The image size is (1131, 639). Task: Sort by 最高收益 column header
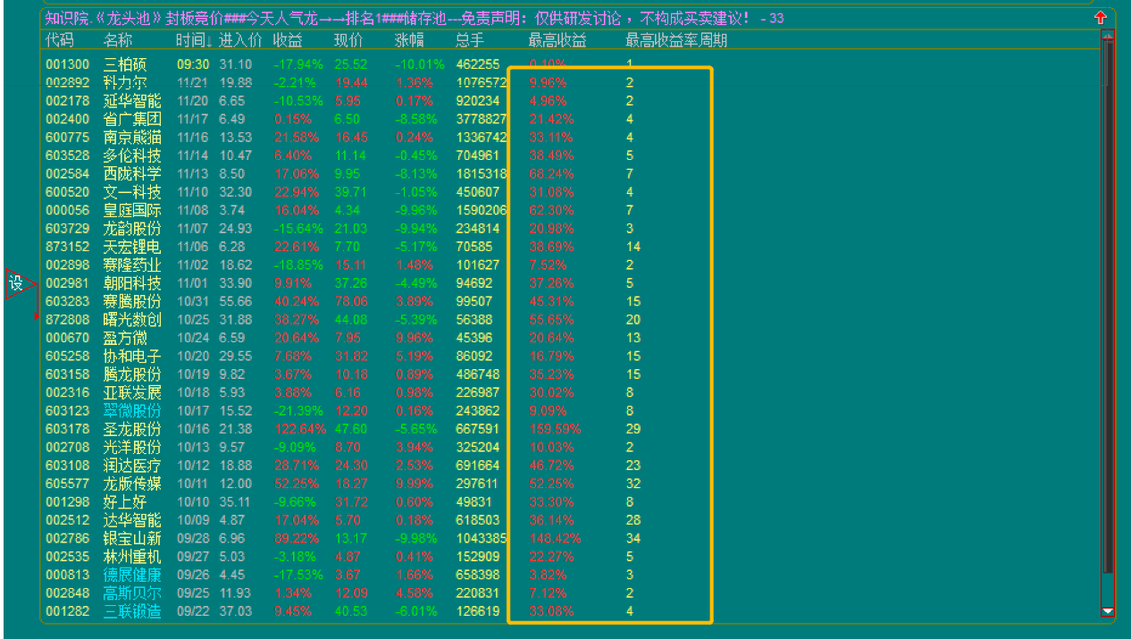[x=558, y=40]
